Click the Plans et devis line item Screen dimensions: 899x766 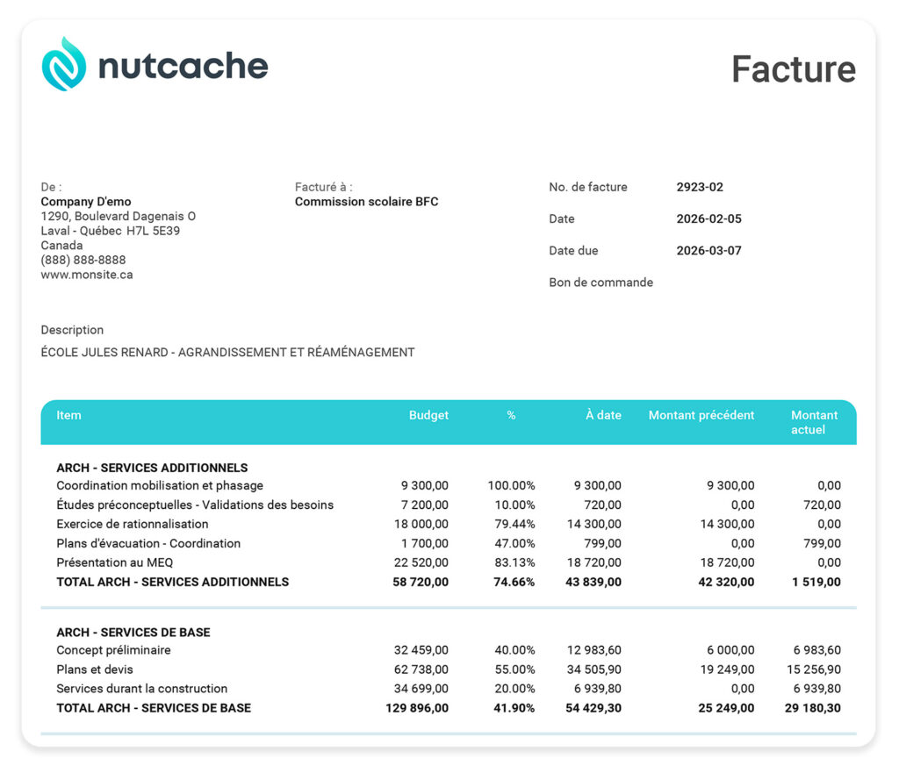94,669
